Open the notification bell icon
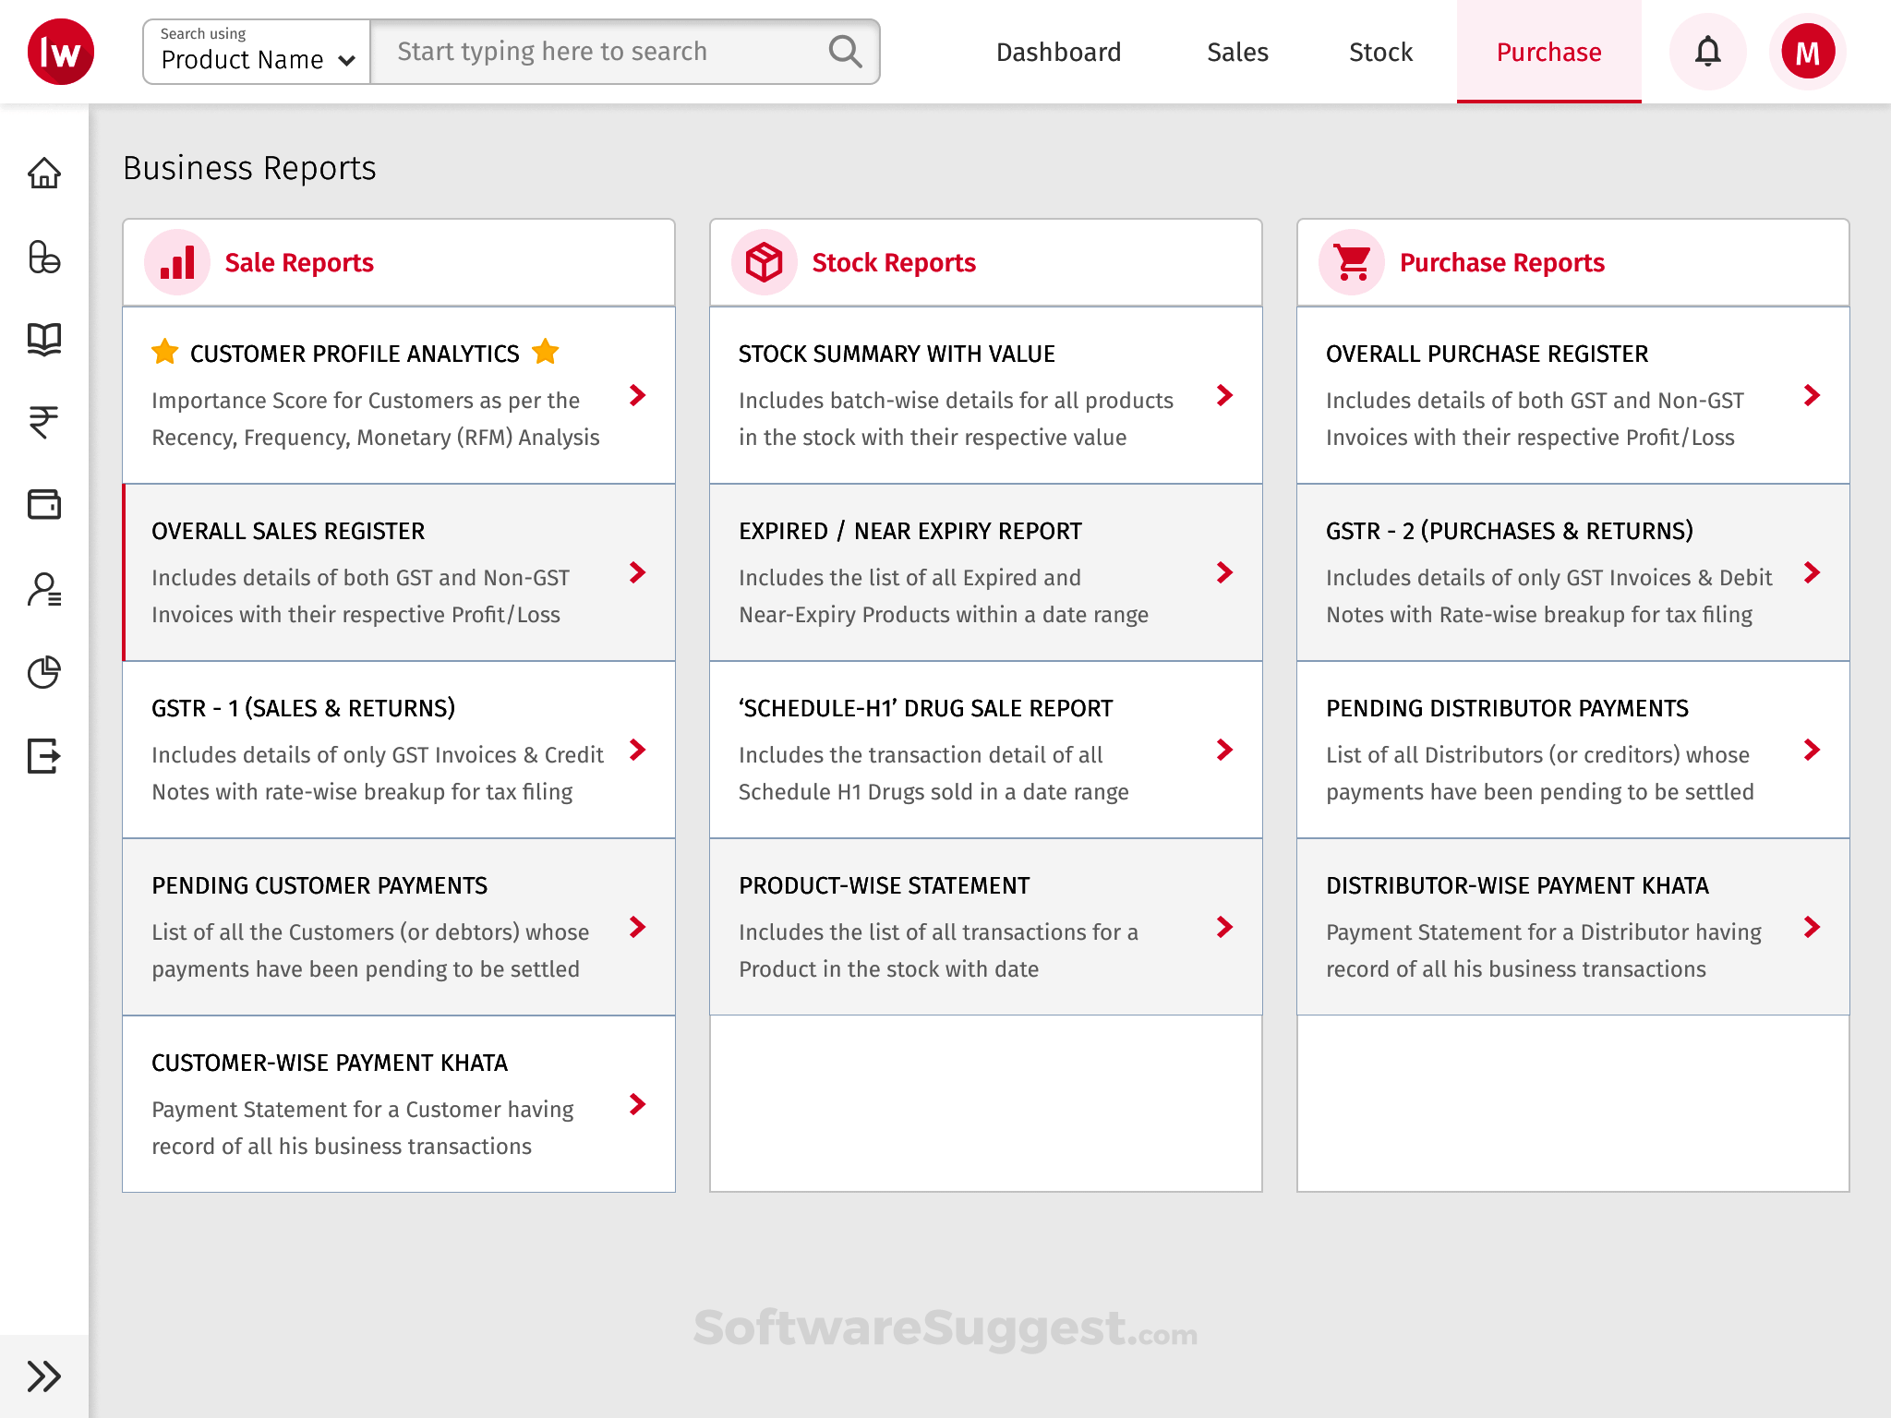1891x1418 pixels. point(1707,51)
